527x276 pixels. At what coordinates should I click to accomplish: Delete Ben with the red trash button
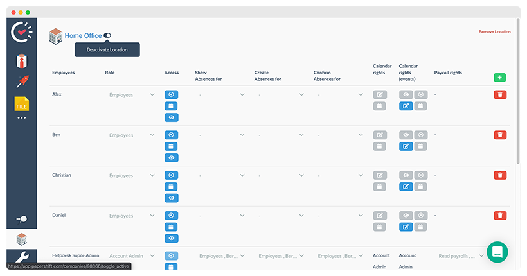click(500, 135)
